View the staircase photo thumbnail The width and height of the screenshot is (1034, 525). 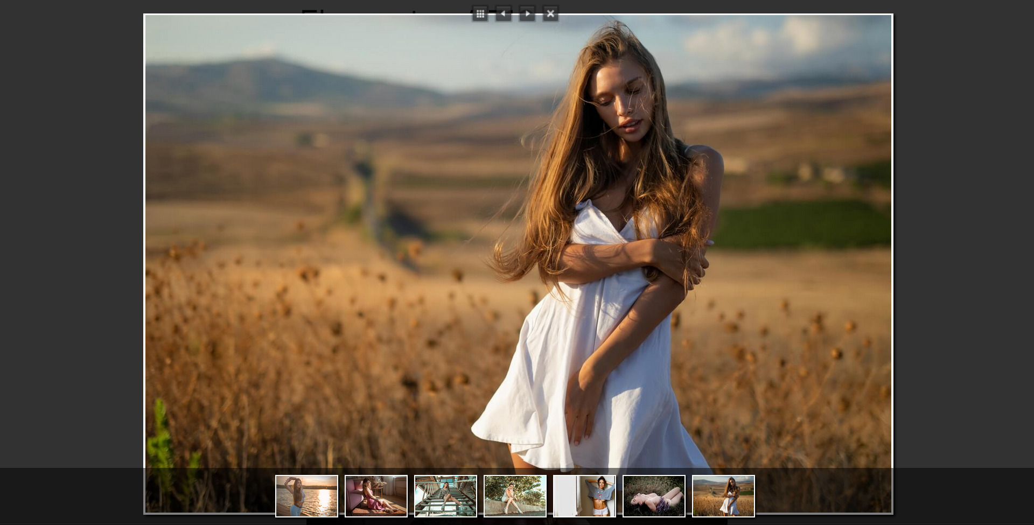pyautogui.click(x=446, y=496)
